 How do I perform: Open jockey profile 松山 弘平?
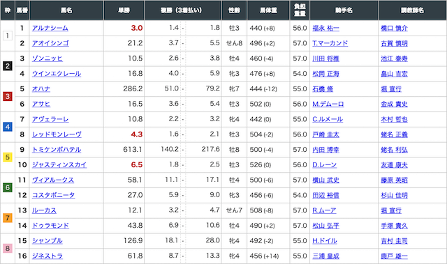click(x=326, y=226)
